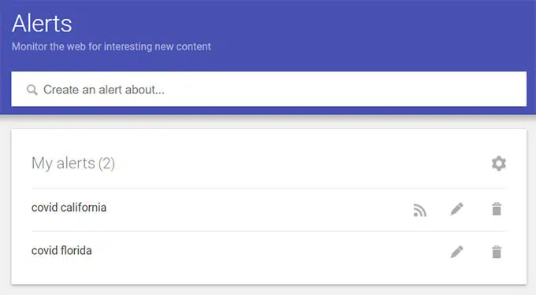Viewport: 536px width, 295px height.
Task: Select the covid florida alert text
Action: point(61,250)
